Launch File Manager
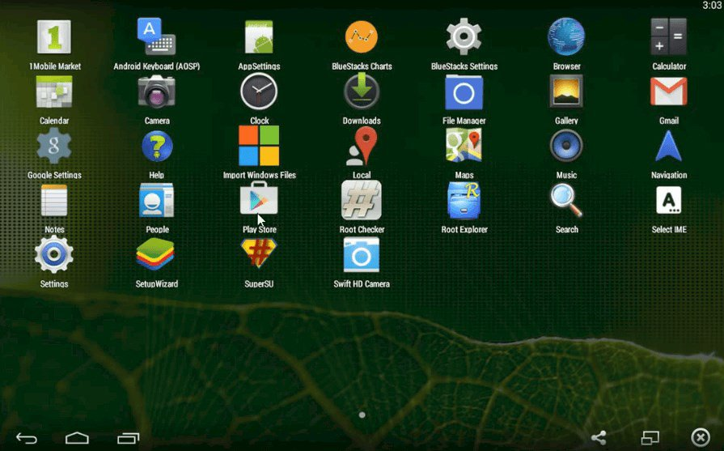 [x=464, y=92]
